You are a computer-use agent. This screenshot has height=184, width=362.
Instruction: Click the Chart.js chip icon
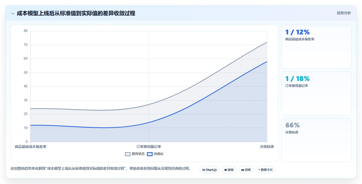click(203, 170)
